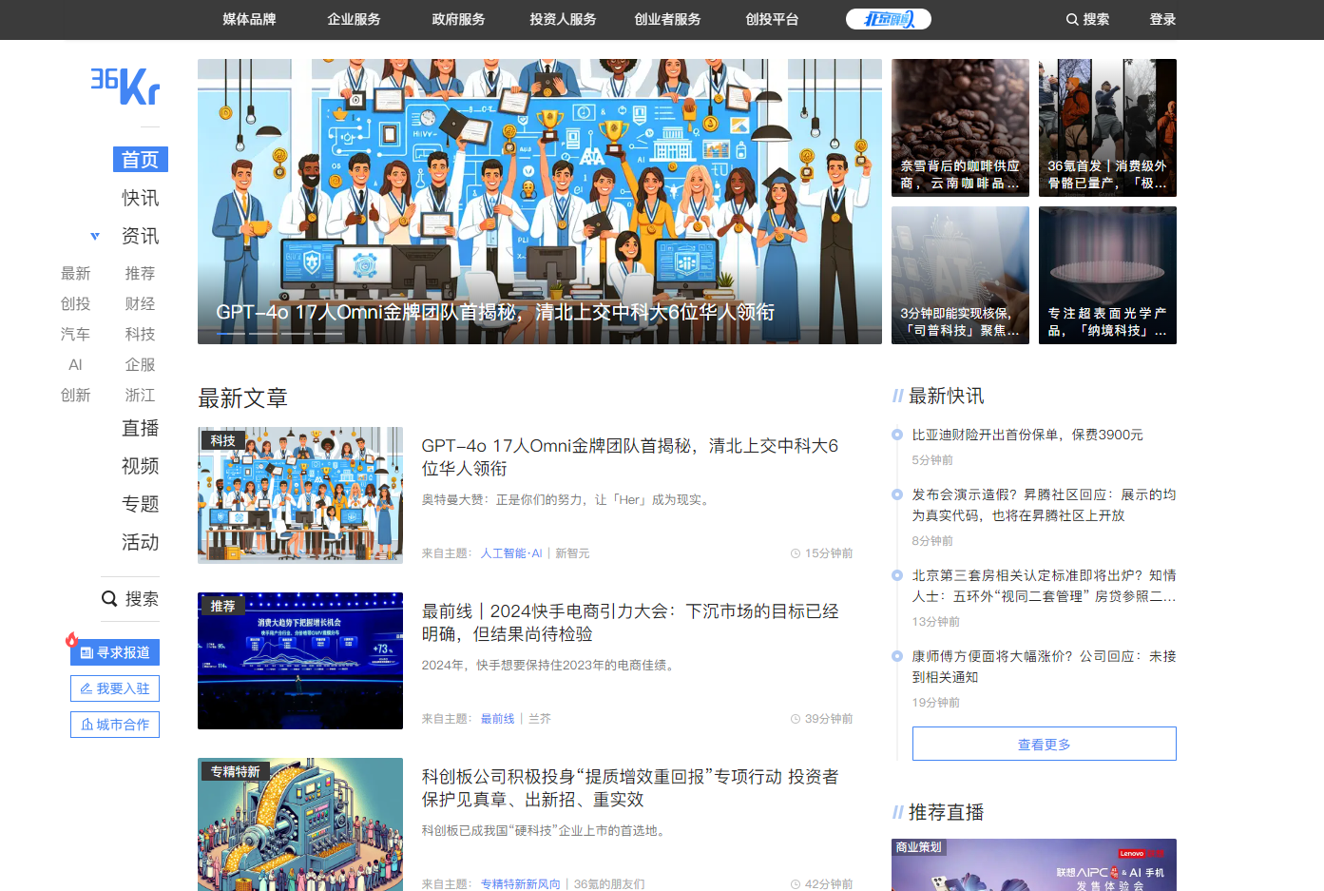Open newsflash 比亚迪财险开出首份保单
Screen dimensions: 1324x891
[x=1027, y=435]
